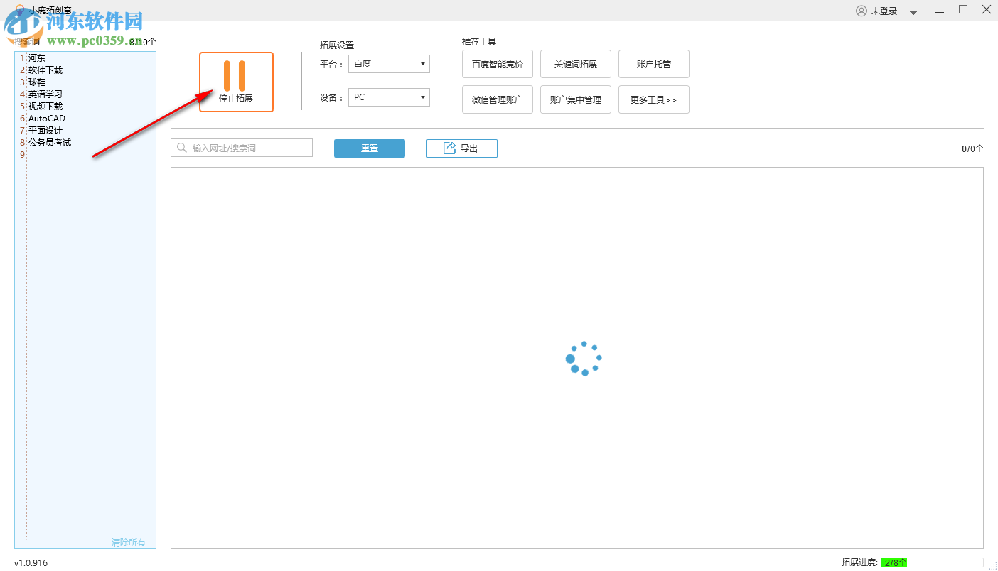Open the 设备 dropdown showing PC

pyautogui.click(x=388, y=97)
